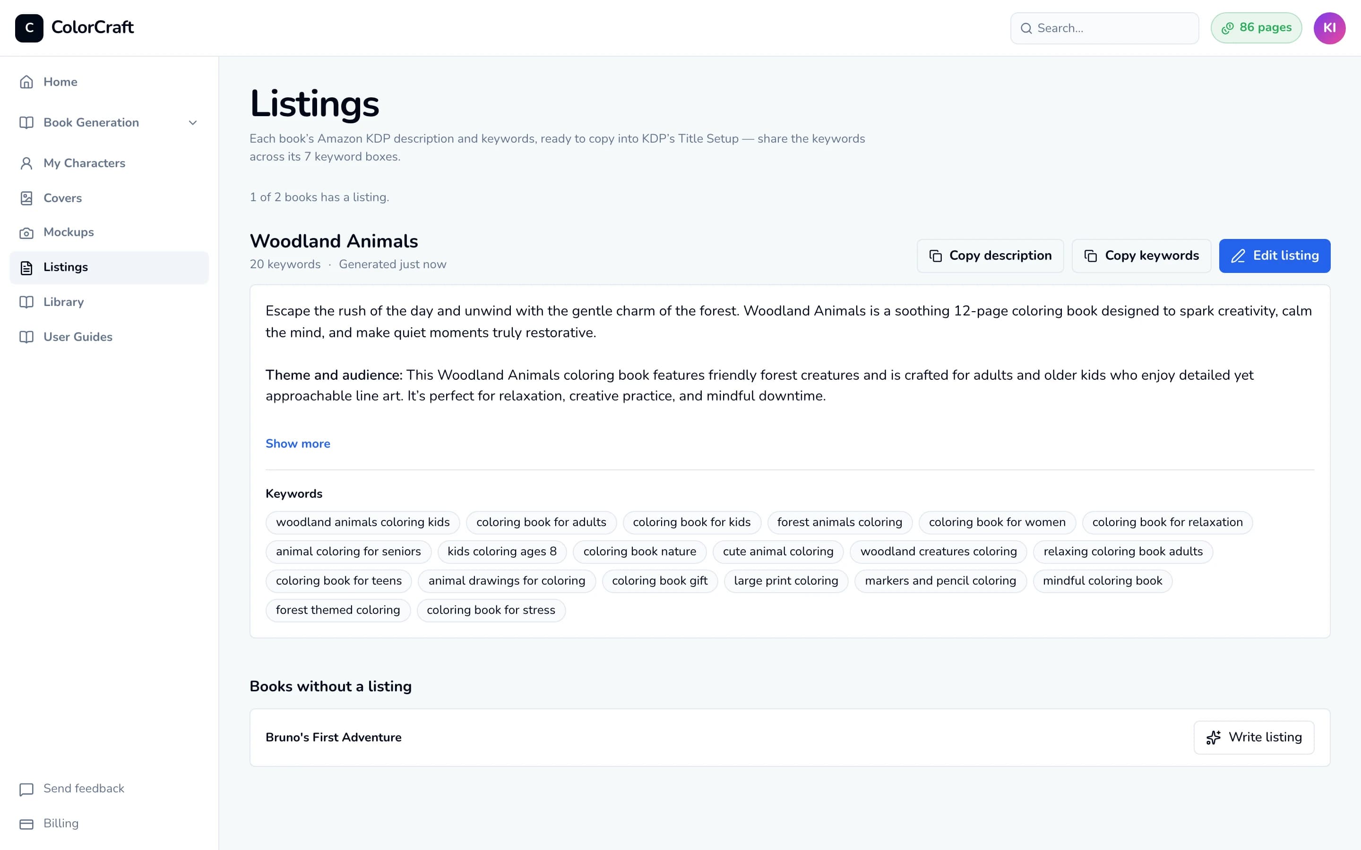Click the 'mindful coloring book' keyword chip
Viewport: 1361px width, 850px height.
pyautogui.click(x=1103, y=581)
